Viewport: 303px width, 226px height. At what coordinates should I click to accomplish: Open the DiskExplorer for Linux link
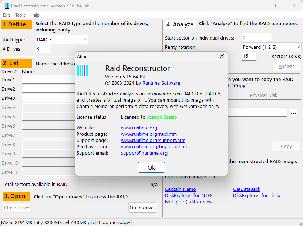point(256,195)
